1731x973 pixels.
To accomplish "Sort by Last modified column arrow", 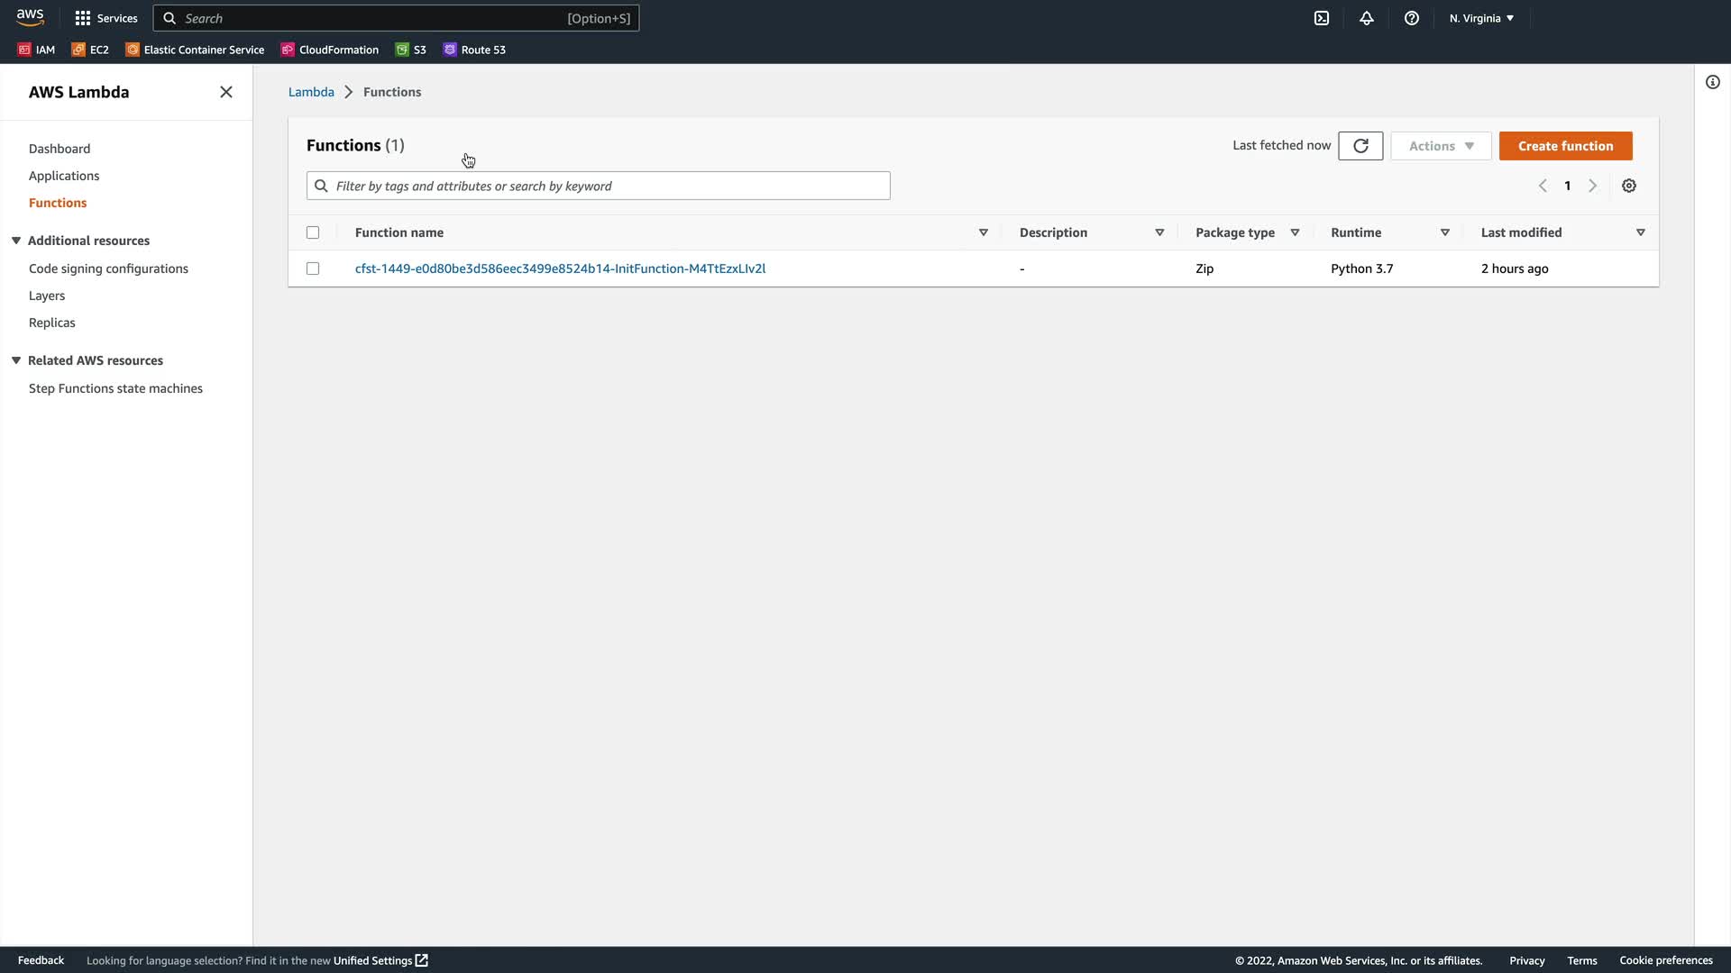I will pyautogui.click(x=1640, y=232).
